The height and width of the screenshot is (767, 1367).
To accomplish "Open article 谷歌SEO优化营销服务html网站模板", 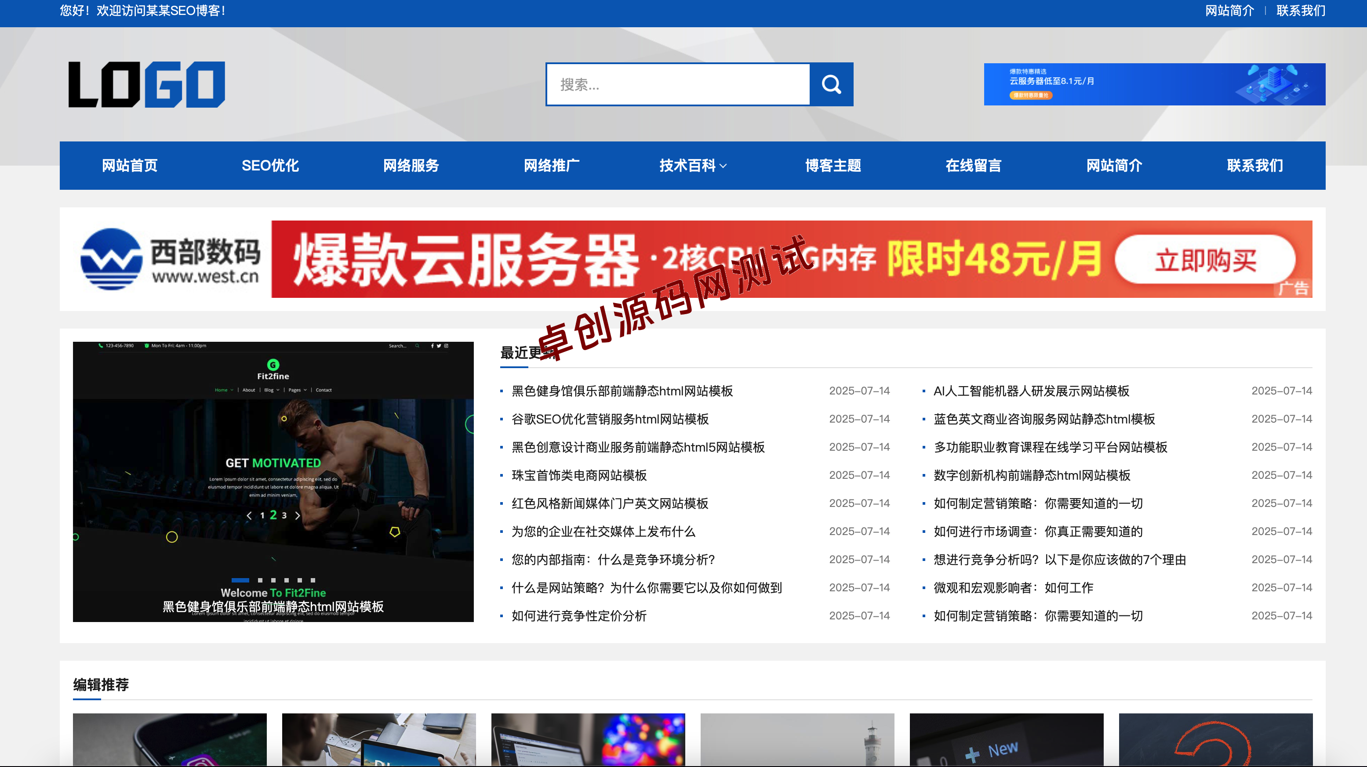I will pyautogui.click(x=610, y=419).
